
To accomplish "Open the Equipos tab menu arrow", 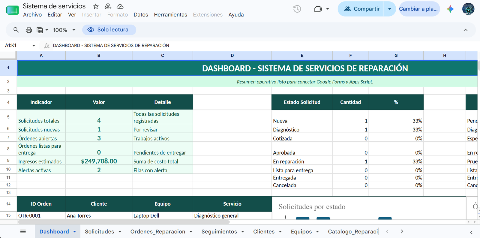I will 317,232.
